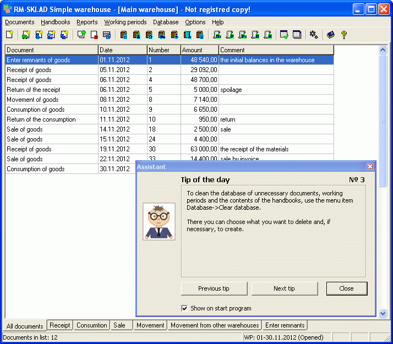Select the Movement of goods row
This screenshot has height=344, width=393.
32,100
